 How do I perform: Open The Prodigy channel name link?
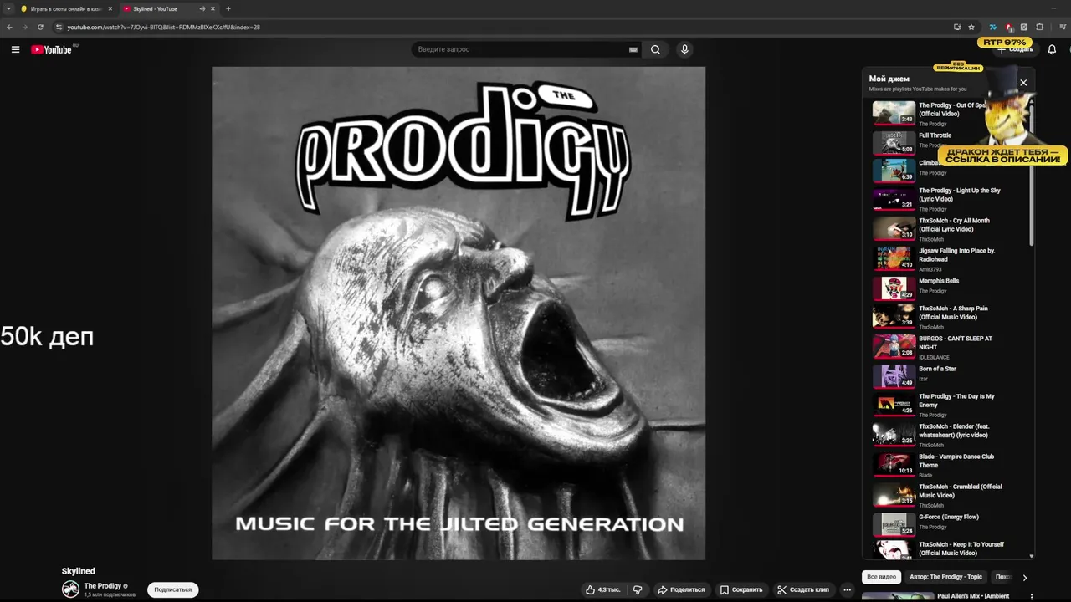(x=103, y=586)
